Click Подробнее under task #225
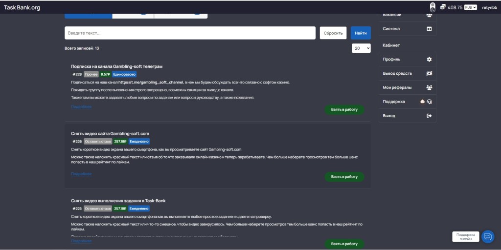Image resolution: width=501 pixels, height=250 pixels. click(x=81, y=241)
